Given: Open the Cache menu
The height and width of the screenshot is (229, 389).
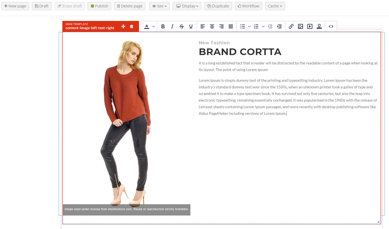Looking at the screenshot, I should click(x=275, y=6).
